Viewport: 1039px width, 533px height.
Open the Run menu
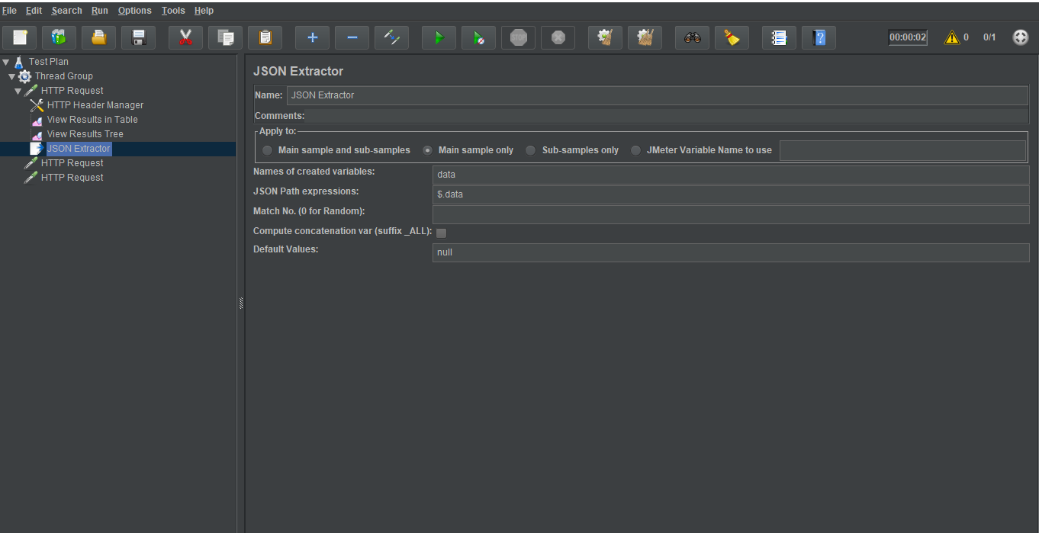coord(99,10)
